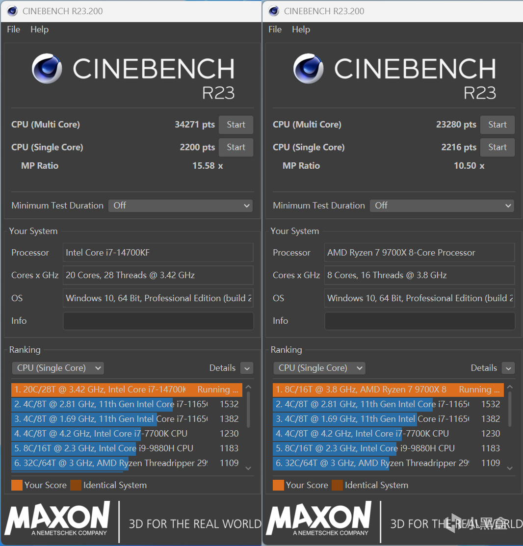The height and width of the screenshot is (546, 523).
Task: Click ranking scrollbar up arrow in right window
Action: click(510, 387)
